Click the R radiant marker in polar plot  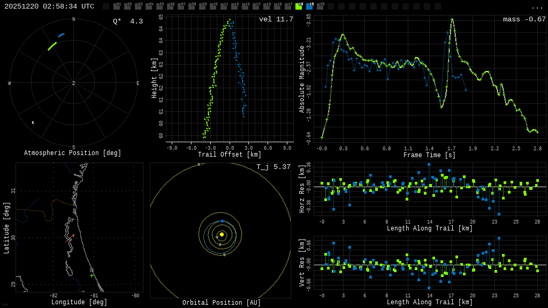tap(33, 123)
